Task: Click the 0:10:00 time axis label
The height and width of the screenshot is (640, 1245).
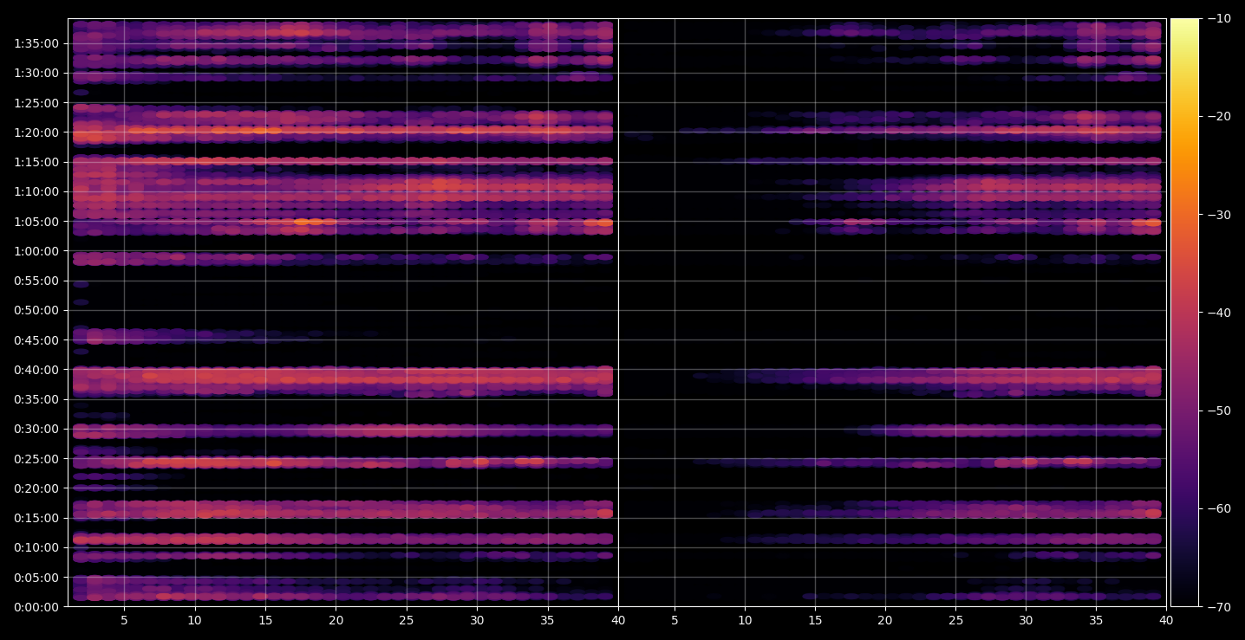Action: (x=36, y=547)
